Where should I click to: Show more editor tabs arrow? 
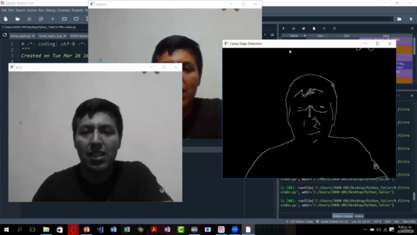265,35
